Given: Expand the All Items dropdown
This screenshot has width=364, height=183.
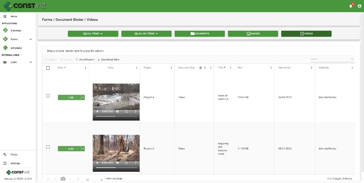Looking at the screenshot, I should pos(93,34).
